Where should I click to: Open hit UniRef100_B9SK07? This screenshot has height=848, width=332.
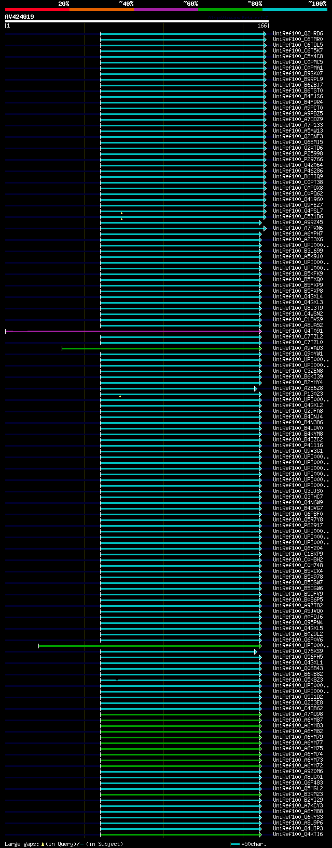click(298, 74)
